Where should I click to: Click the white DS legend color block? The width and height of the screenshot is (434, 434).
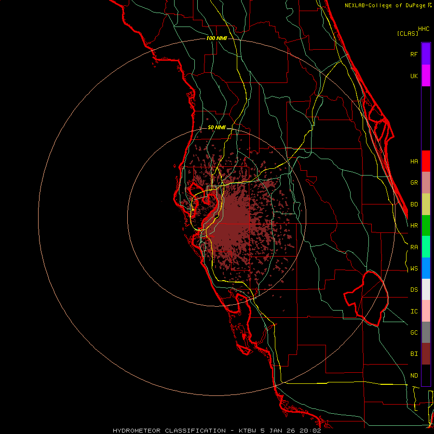426,289
